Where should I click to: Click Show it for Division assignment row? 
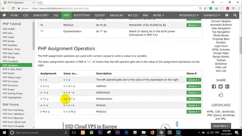pyautogui.click(x=194, y=105)
